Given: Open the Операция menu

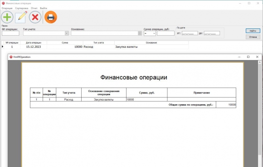Looking at the screenshot, I should tap(7, 8).
